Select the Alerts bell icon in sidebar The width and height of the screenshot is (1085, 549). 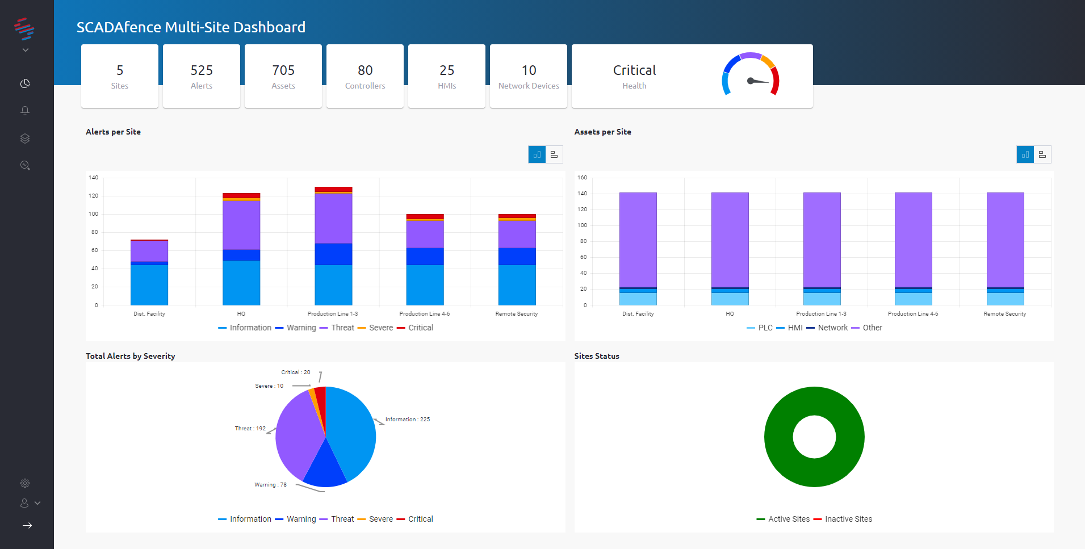pyautogui.click(x=25, y=111)
